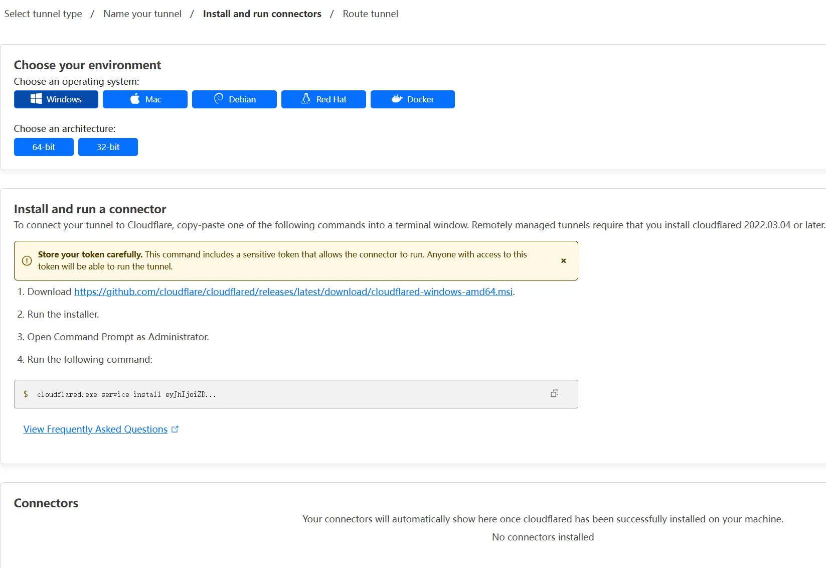Open View Frequently Asked Questions link

click(x=95, y=429)
